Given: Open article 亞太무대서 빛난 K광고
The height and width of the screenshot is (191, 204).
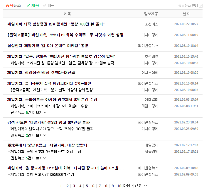Looking at the screenshot, I should [x=47, y=145].
